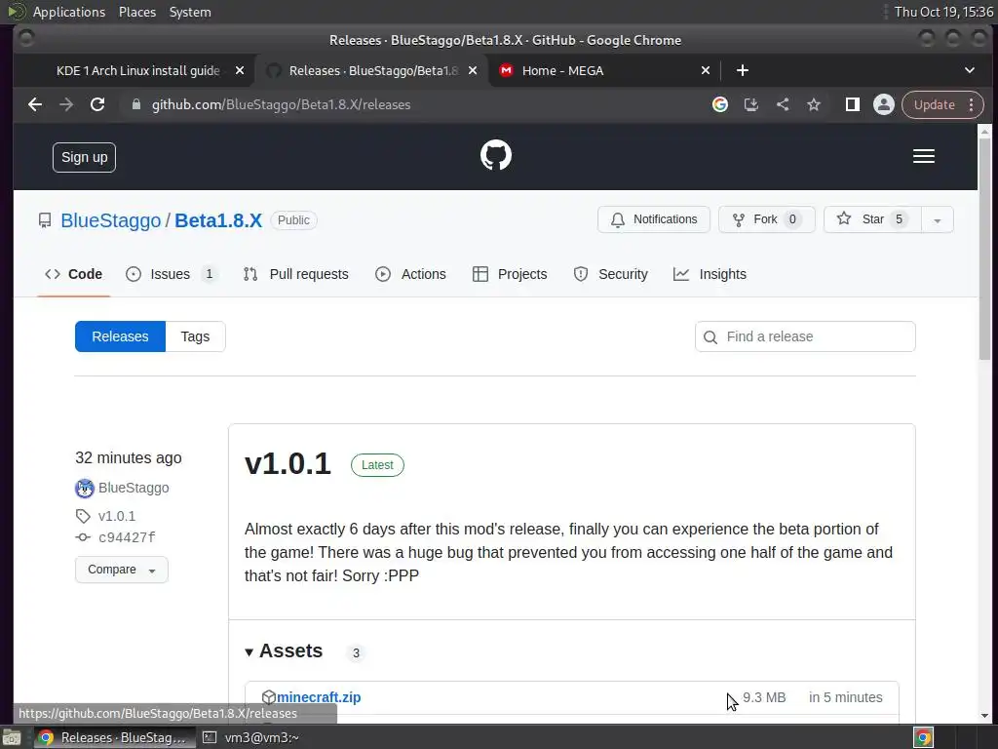This screenshot has height=749, width=998.
Task: Open the Places menu
Action: (x=137, y=12)
